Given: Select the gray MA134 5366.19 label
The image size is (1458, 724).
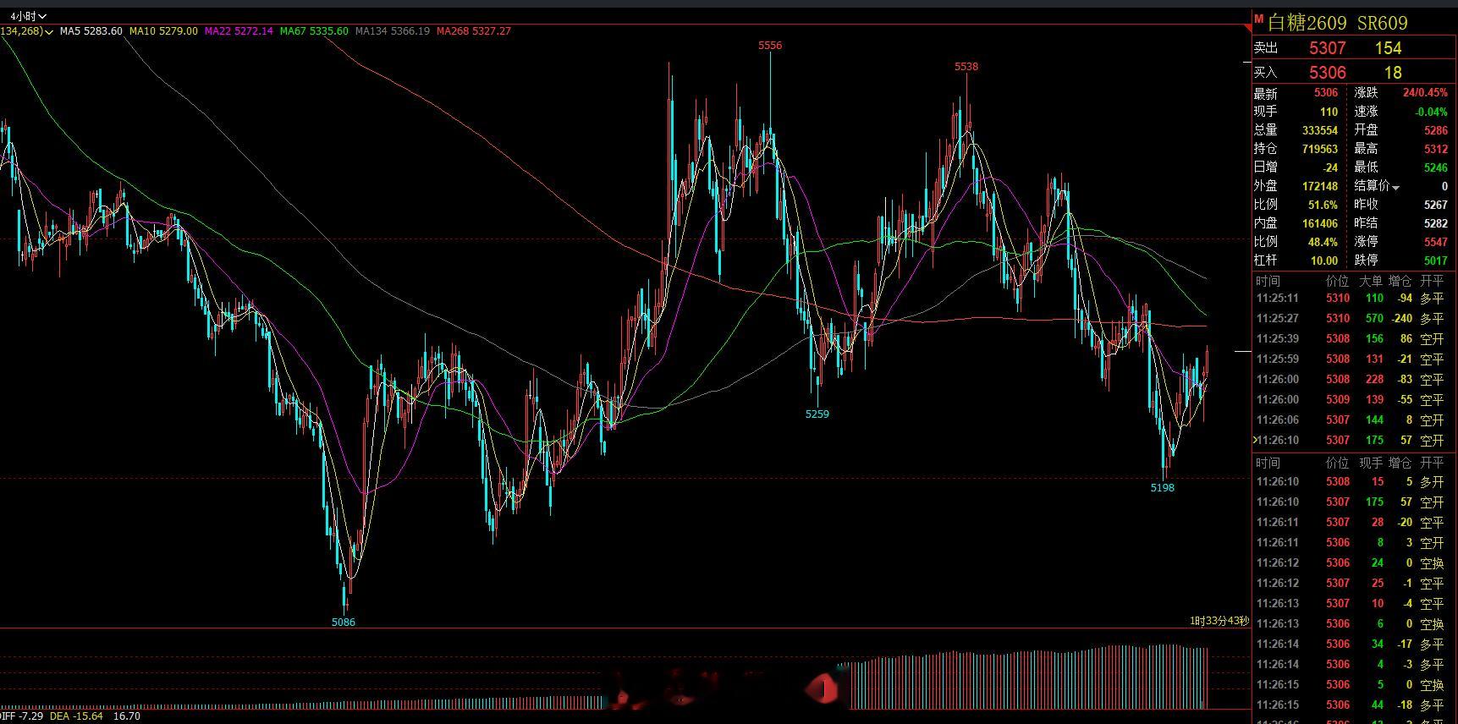Looking at the screenshot, I should point(393,31).
